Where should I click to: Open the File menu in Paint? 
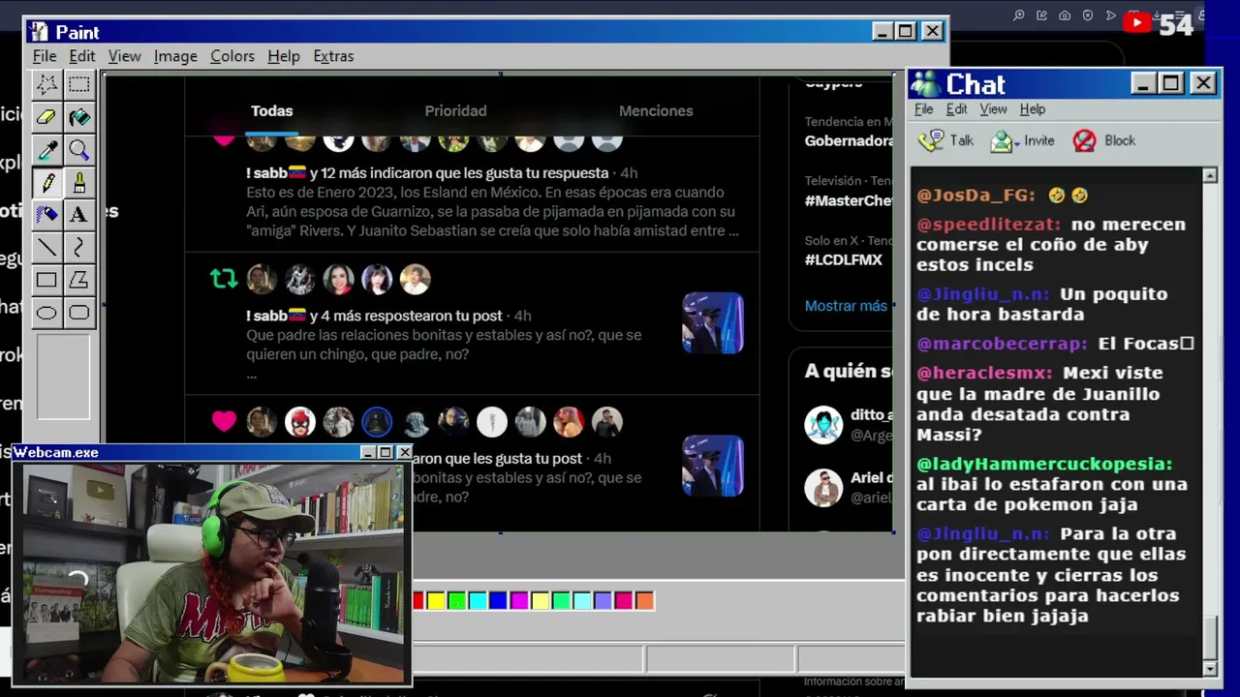[x=45, y=56]
